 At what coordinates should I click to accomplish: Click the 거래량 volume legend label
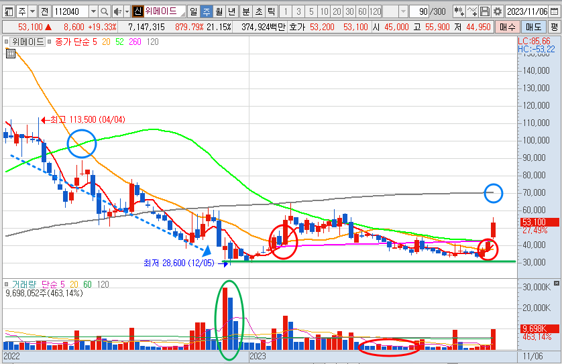24,284
